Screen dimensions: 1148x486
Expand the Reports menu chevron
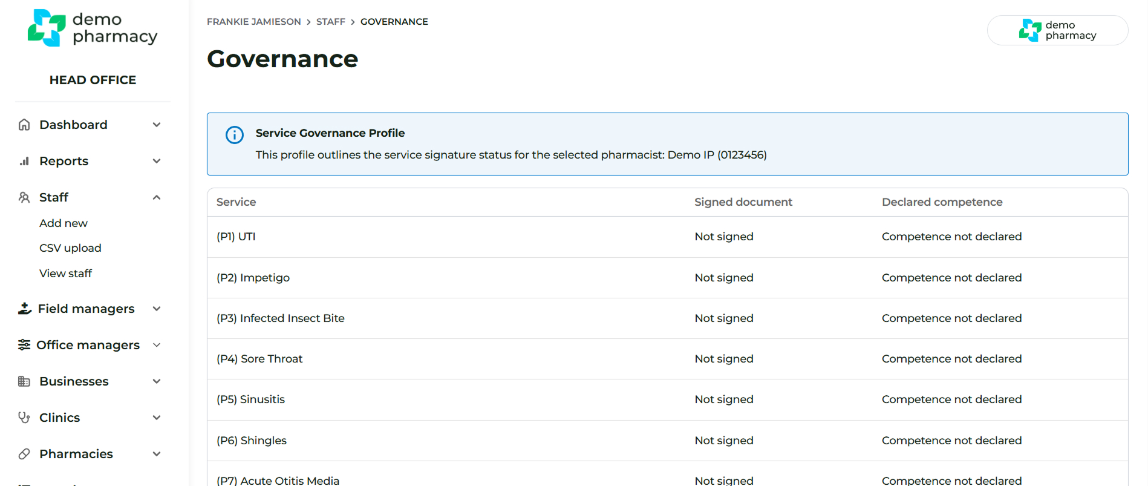tap(157, 161)
